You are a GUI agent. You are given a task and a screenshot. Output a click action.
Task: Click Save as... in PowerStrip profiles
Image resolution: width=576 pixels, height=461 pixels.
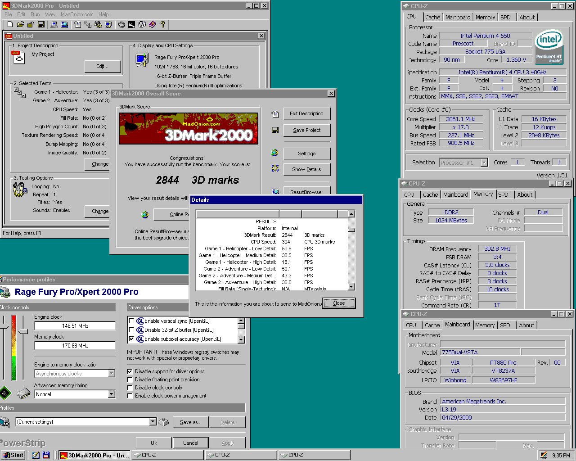tap(191, 422)
